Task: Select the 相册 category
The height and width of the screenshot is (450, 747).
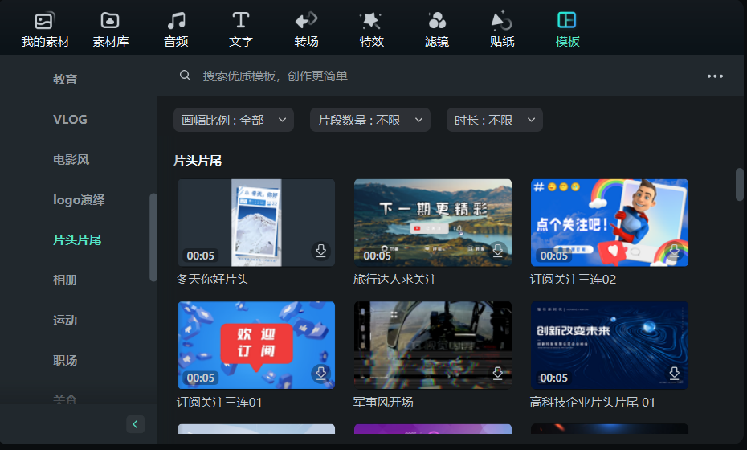Action: [x=65, y=280]
